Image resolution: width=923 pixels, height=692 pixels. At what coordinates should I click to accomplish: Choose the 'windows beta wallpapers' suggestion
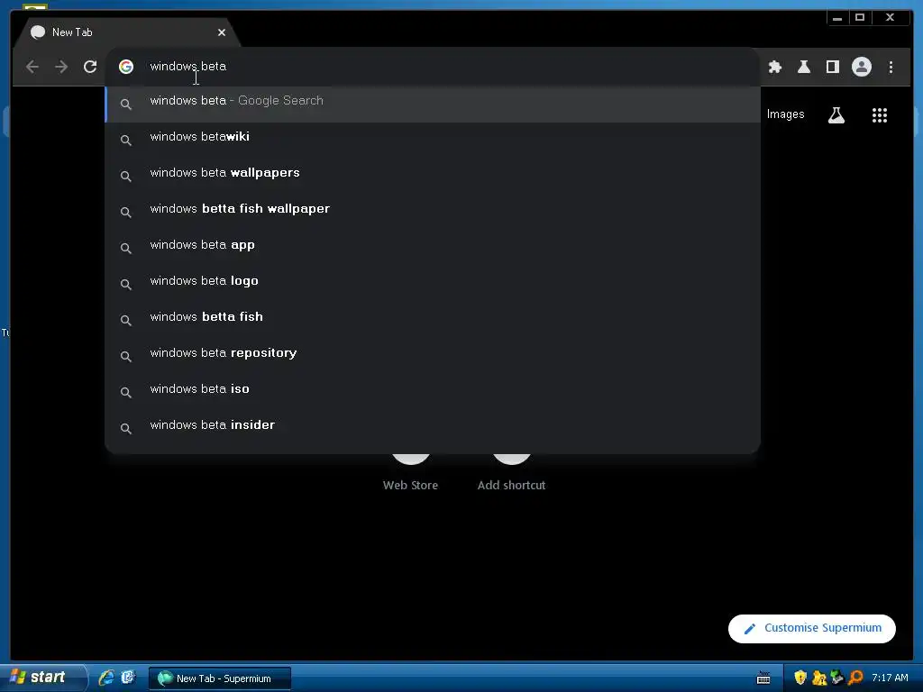coord(433,176)
